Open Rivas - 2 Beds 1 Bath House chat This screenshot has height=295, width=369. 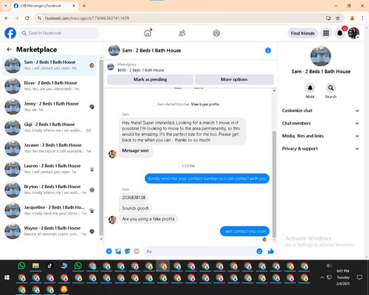(49, 86)
